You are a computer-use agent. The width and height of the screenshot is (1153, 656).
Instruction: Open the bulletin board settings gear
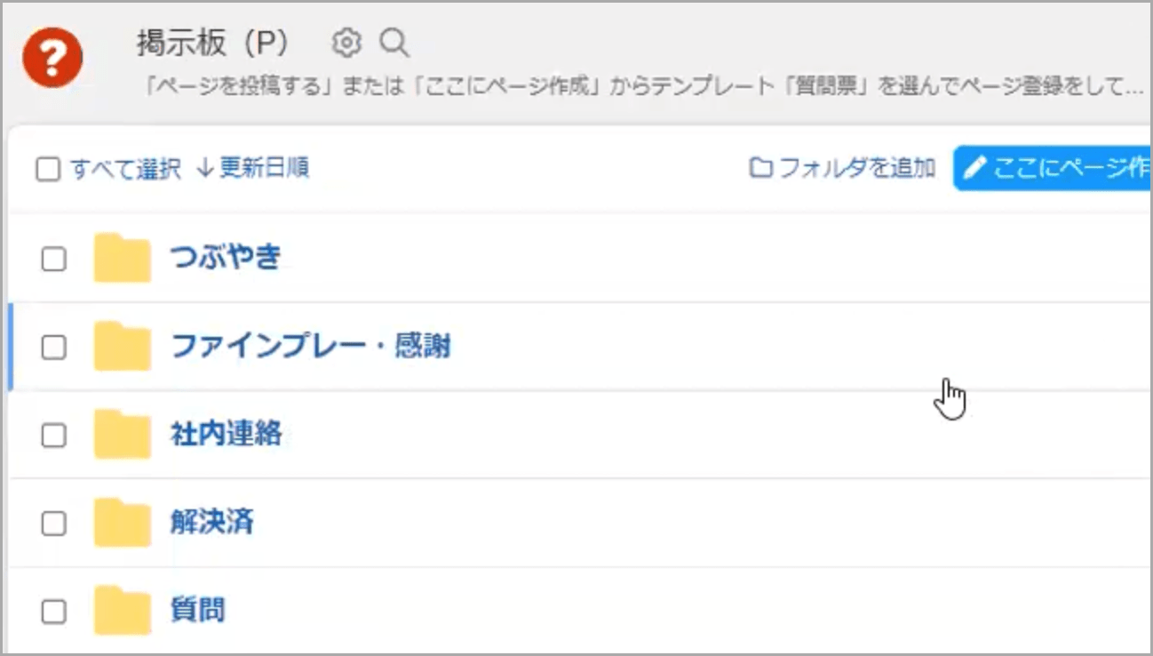(x=346, y=42)
